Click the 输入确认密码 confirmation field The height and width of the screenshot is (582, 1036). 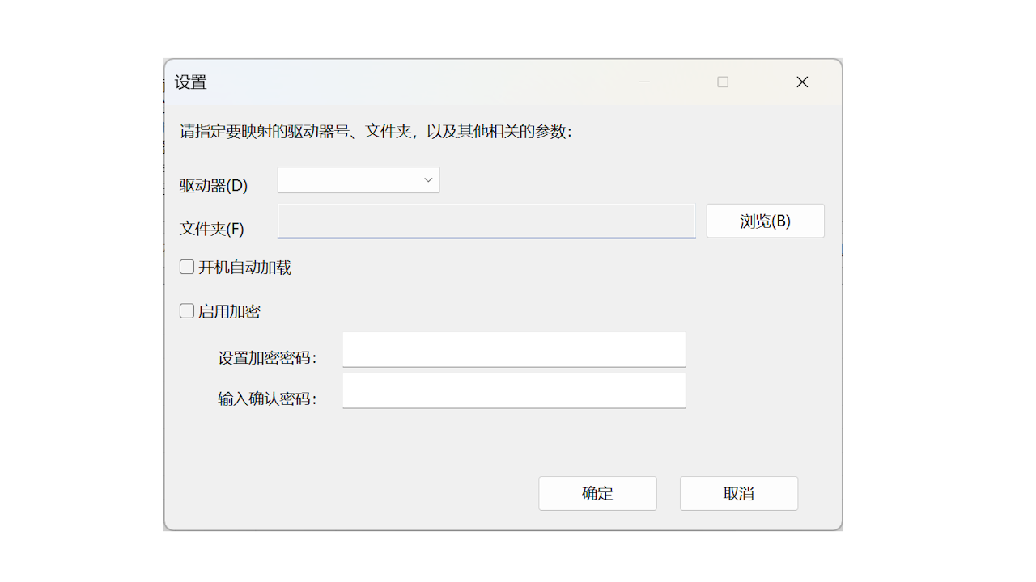click(514, 390)
